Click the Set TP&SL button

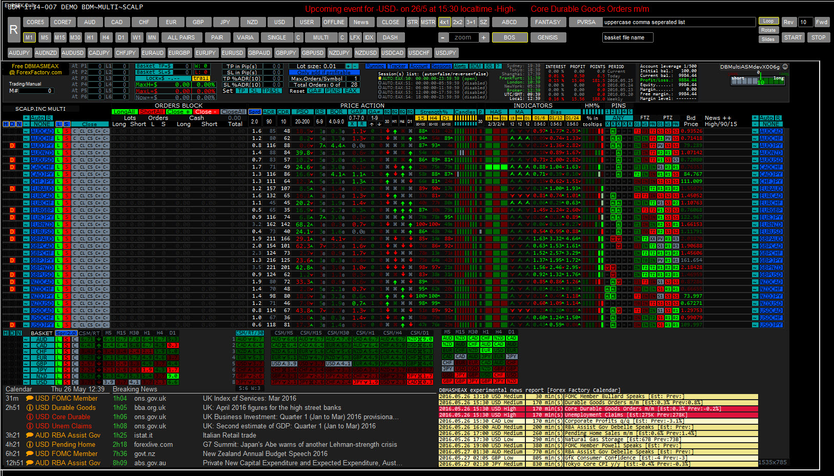pos(272,91)
